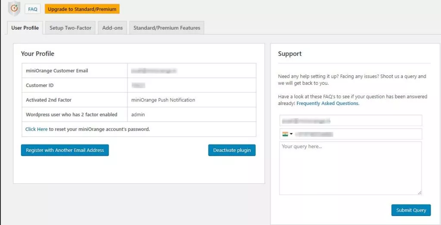Click the miniOrange Push Notification value

pyautogui.click(x=163, y=100)
